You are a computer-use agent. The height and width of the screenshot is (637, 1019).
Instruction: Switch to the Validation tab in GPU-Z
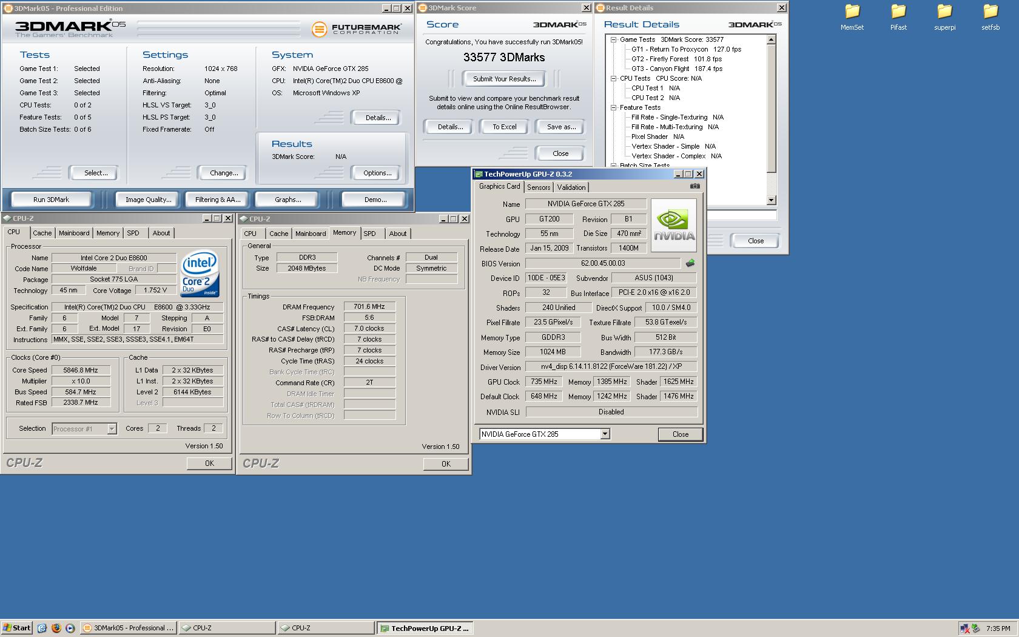(571, 187)
